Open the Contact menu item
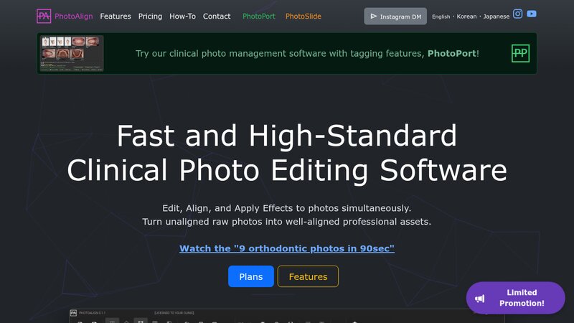Image resolution: width=574 pixels, height=323 pixels. pyautogui.click(x=217, y=16)
